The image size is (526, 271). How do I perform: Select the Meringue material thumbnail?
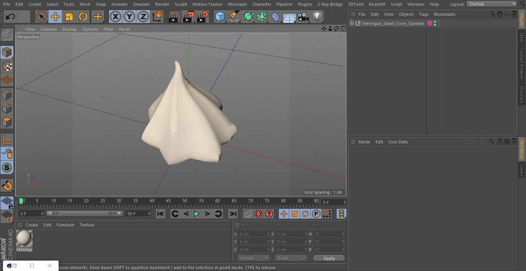(x=24, y=239)
